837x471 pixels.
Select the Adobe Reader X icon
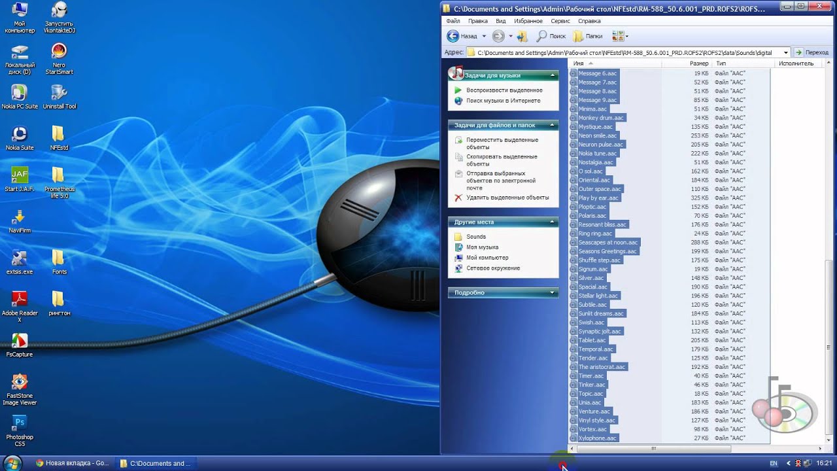[x=20, y=307]
